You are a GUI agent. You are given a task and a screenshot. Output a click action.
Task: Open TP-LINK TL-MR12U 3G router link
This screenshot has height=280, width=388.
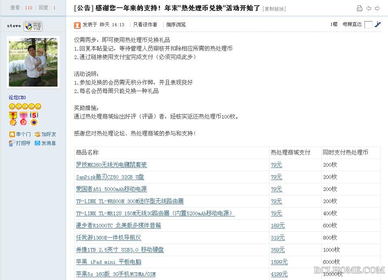point(155,213)
